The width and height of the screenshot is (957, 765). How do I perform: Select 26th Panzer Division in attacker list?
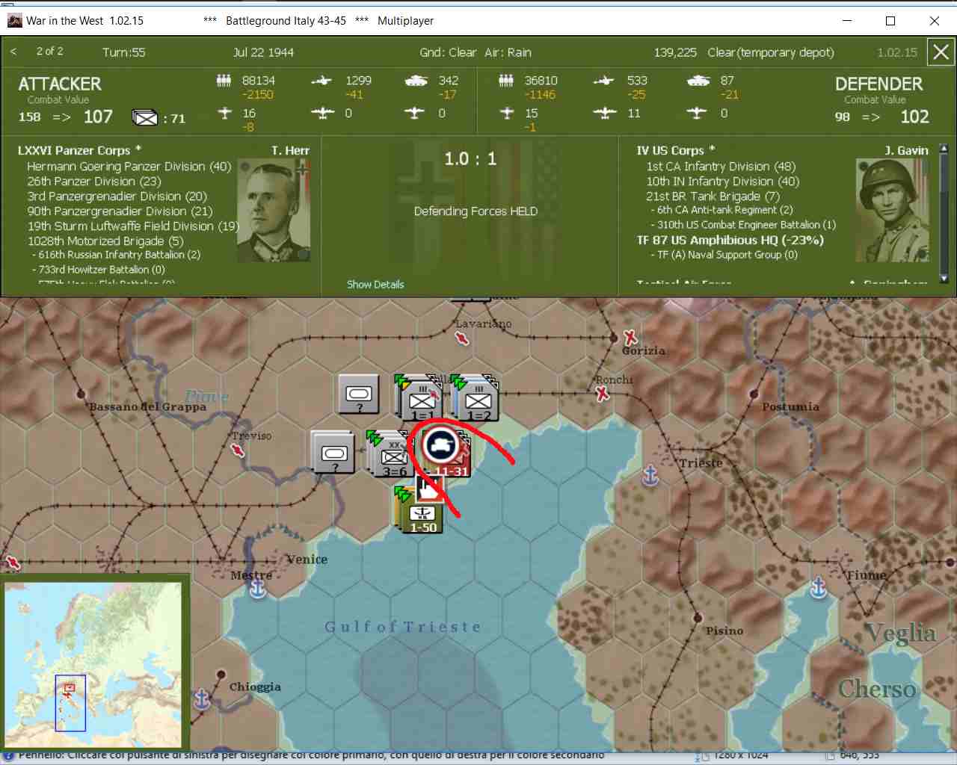pyautogui.click(x=94, y=182)
